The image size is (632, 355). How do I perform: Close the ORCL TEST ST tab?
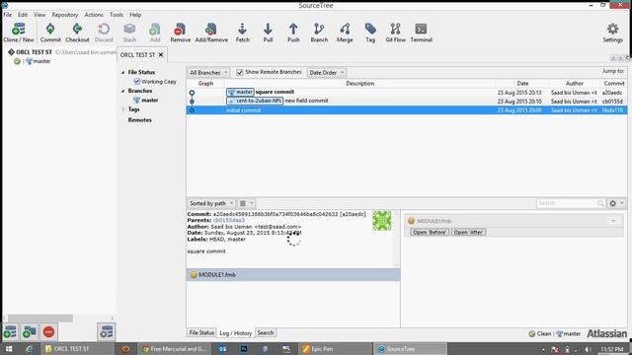point(161,55)
